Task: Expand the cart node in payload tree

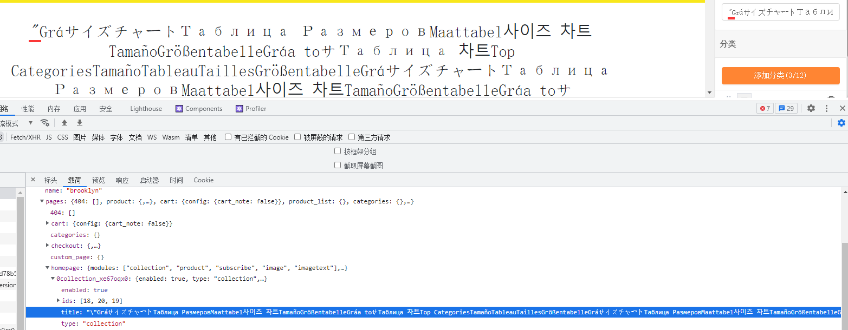Action: 48,223
